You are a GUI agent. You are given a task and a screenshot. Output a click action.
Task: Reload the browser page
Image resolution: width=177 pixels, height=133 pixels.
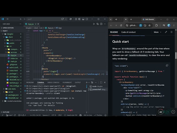[x=121, y=25]
